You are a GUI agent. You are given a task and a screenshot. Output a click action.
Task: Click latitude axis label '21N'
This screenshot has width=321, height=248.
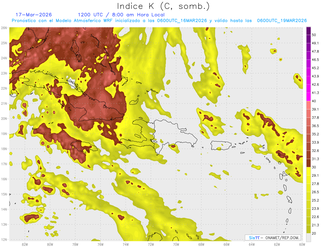[x=4, y=104]
